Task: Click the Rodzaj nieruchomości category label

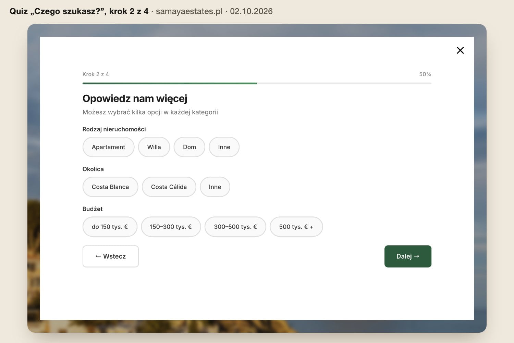Action: [114, 129]
